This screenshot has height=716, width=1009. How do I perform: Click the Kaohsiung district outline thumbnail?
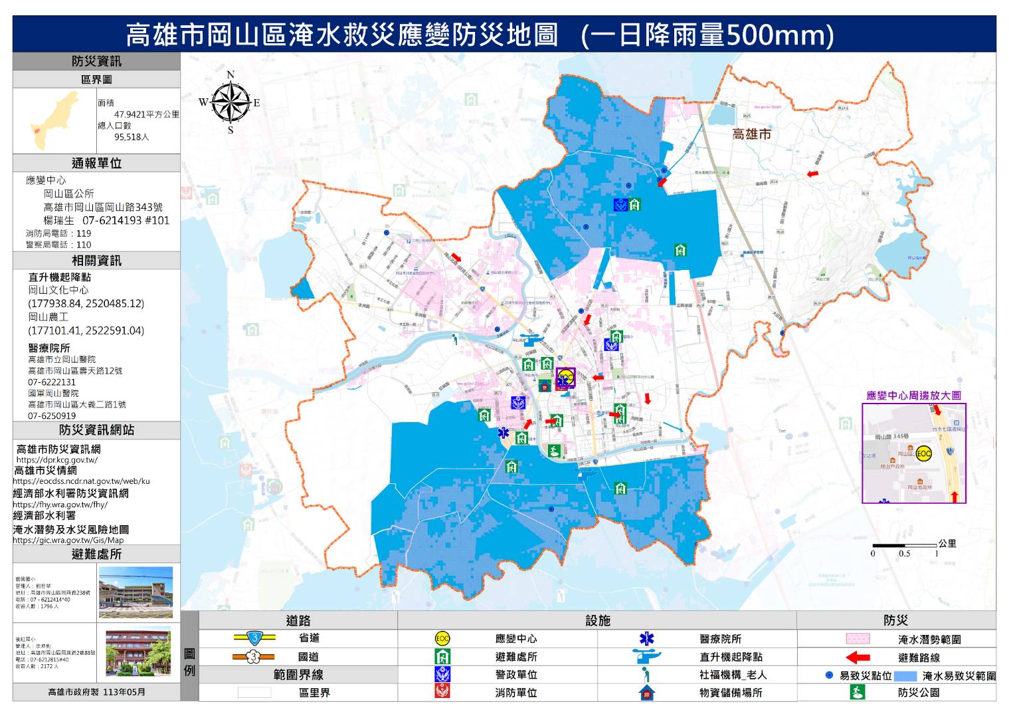(55, 121)
